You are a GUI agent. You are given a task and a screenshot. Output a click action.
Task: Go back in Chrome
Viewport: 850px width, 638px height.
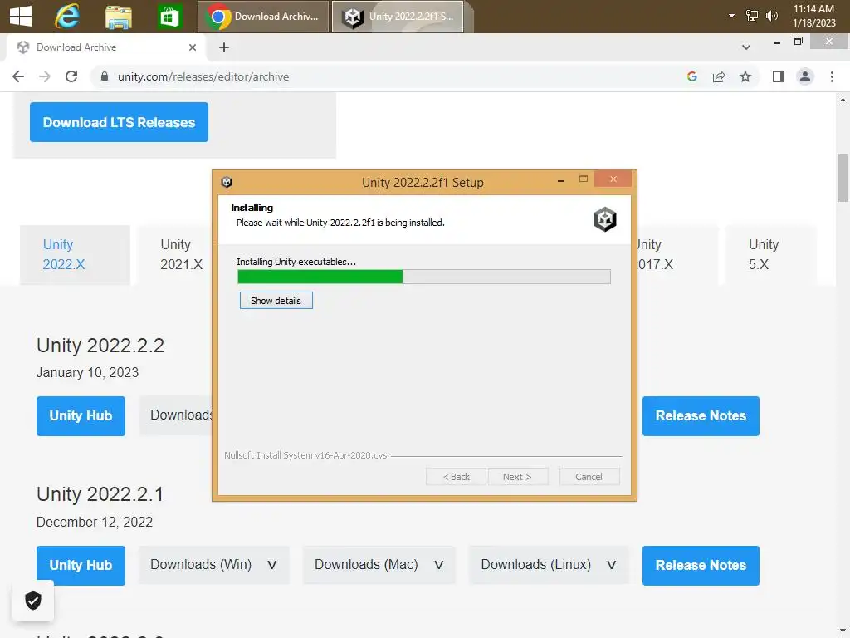pyautogui.click(x=18, y=76)
